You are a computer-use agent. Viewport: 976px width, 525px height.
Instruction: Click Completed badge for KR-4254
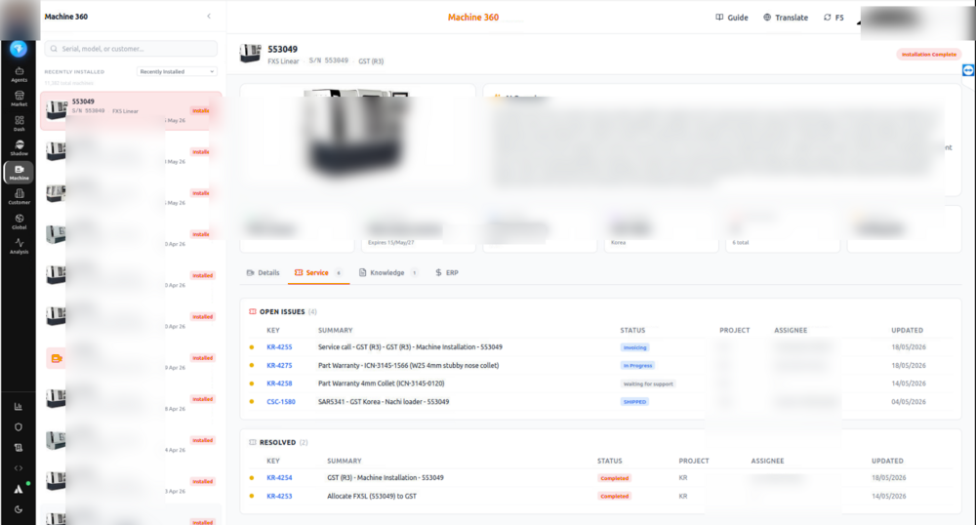pyautogui.click(x=614, y=478)
